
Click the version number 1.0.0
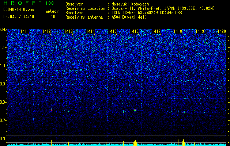[49, 3]
